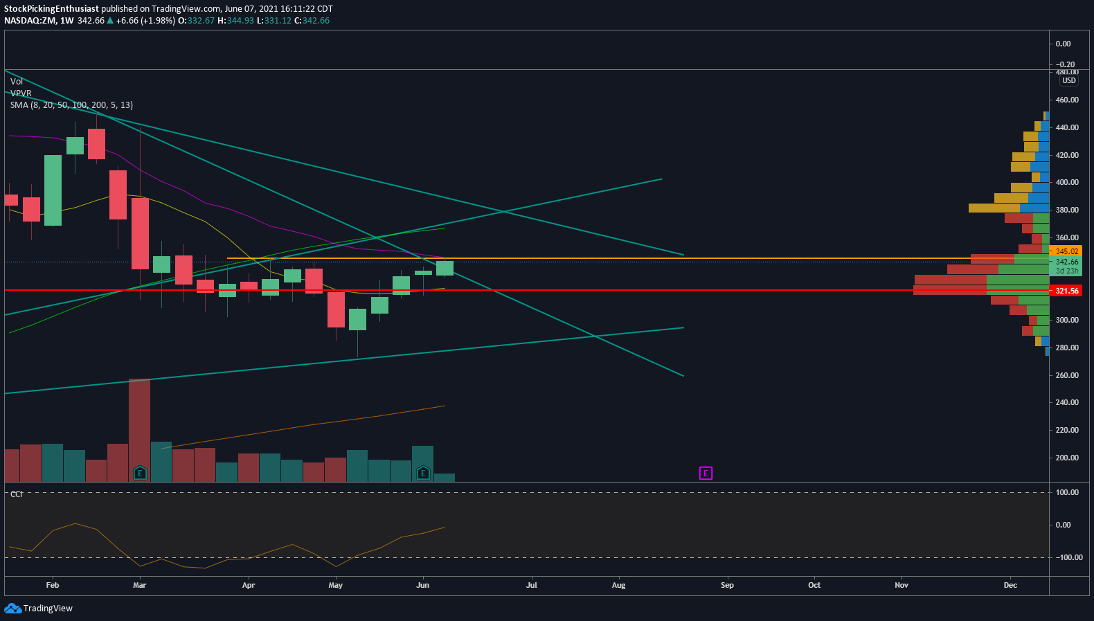Click the upcoming purple earnings E marker
Image resolution: width=1094 pixels, height=621 pixels.
coord(706,474)
